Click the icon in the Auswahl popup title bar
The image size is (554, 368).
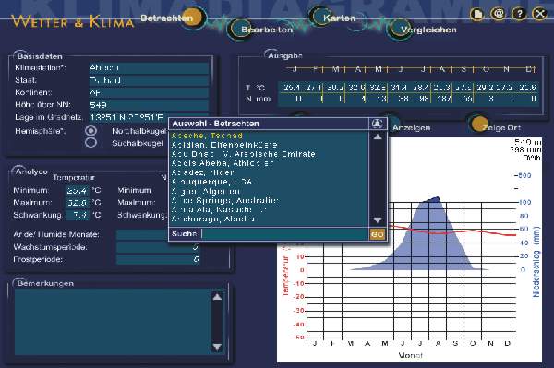[x=378, y=124]
